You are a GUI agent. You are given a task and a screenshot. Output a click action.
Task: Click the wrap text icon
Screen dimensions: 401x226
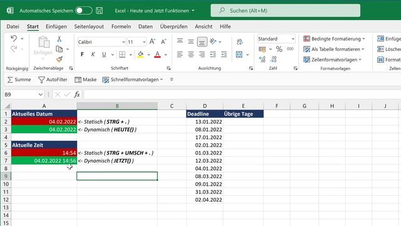pyautogui.click(x=239, y=41)
